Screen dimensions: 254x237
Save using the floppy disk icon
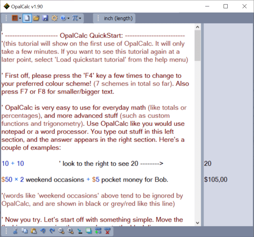coord(45,18)
